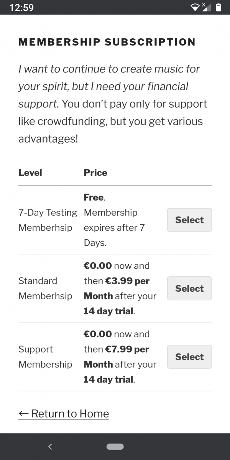Click the Price column header
Screen dimensions: 230x460
coord(95,173)
